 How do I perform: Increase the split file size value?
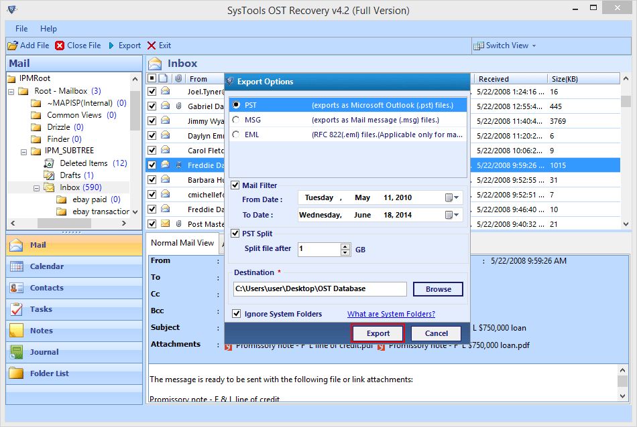click(x=345, y=246)
